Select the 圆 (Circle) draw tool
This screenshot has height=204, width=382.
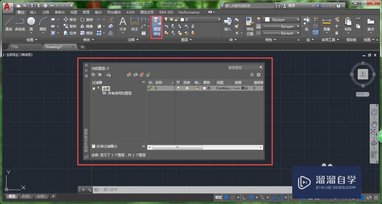pos(31,23)
